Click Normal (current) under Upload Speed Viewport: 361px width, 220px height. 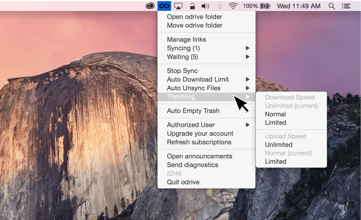pos(291,153)
